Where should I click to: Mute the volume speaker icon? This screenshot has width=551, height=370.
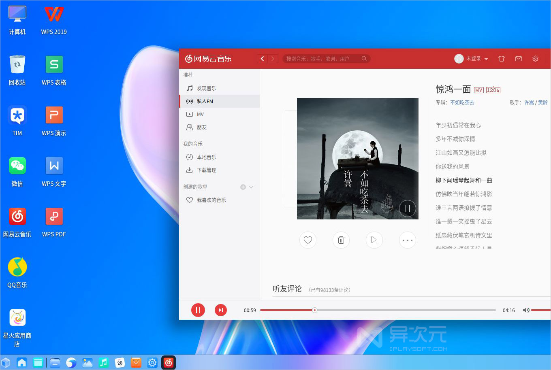(x=526, y=310)
